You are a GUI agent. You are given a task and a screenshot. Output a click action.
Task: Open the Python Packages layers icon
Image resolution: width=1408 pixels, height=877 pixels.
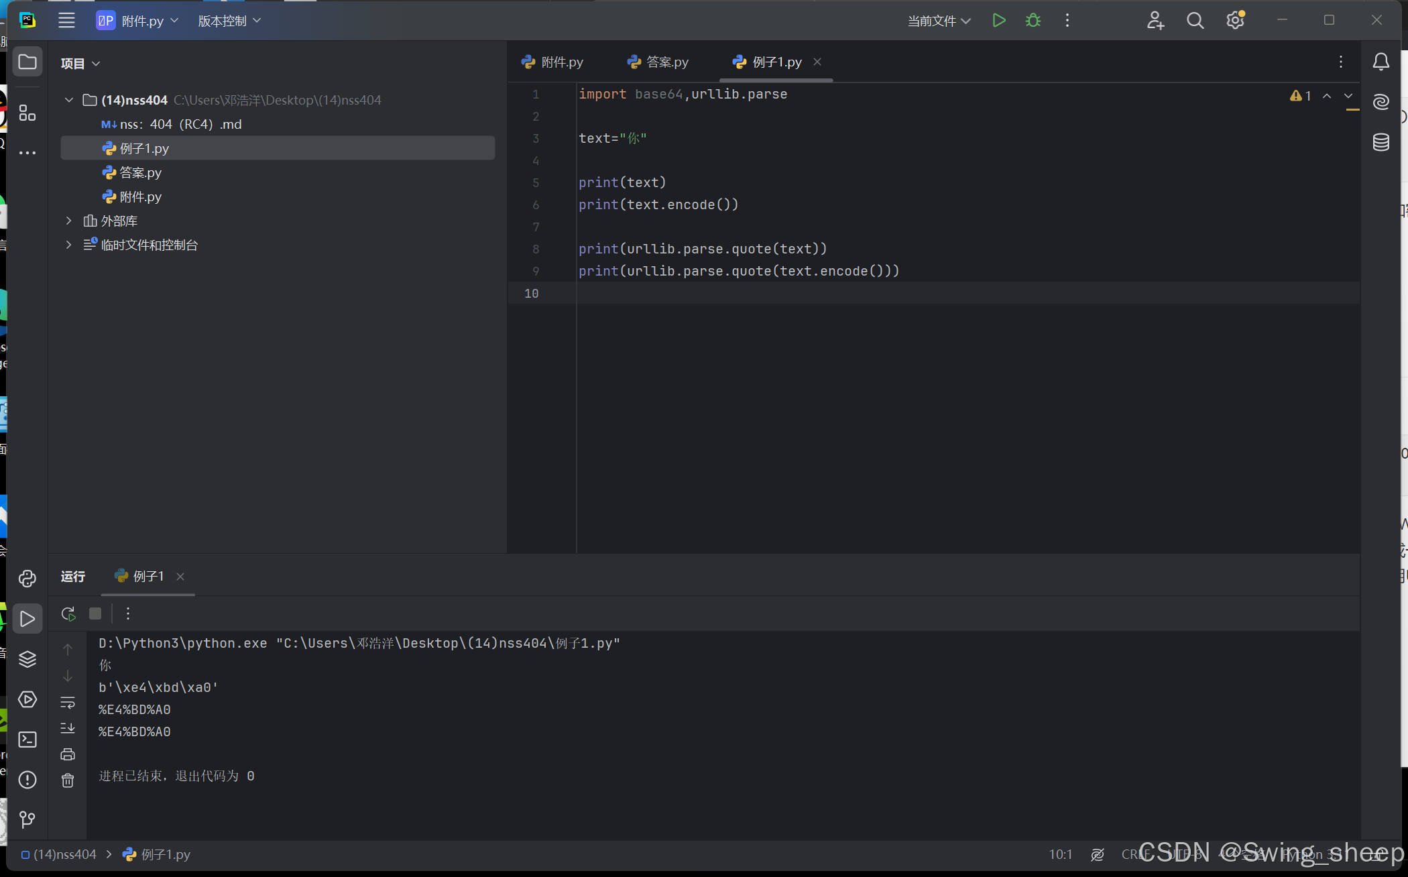(27, 659)
